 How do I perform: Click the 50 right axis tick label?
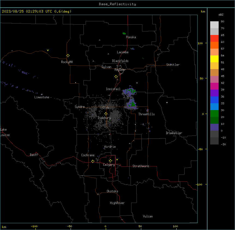[x=201, y=78]
